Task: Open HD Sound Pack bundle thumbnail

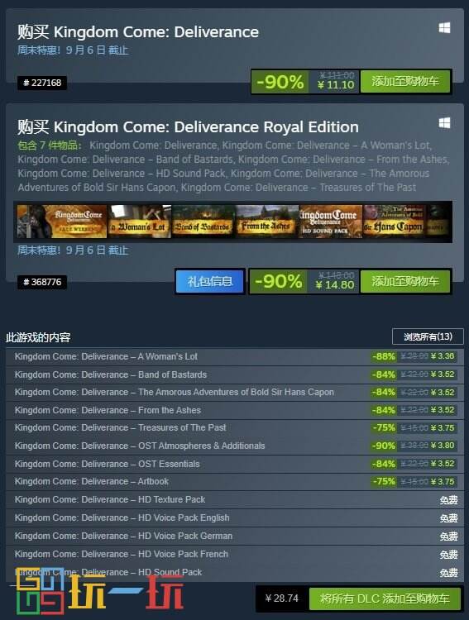Action: coord(331,222)
